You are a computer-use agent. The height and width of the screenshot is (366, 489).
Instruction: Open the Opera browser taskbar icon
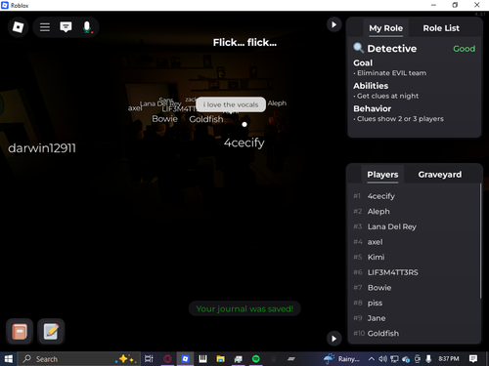point(167,359)
